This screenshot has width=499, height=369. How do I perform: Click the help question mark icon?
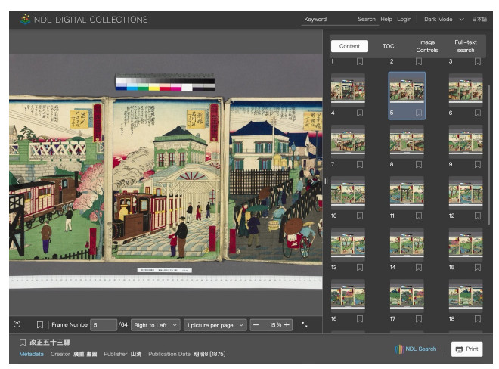[x=17, y=324]
